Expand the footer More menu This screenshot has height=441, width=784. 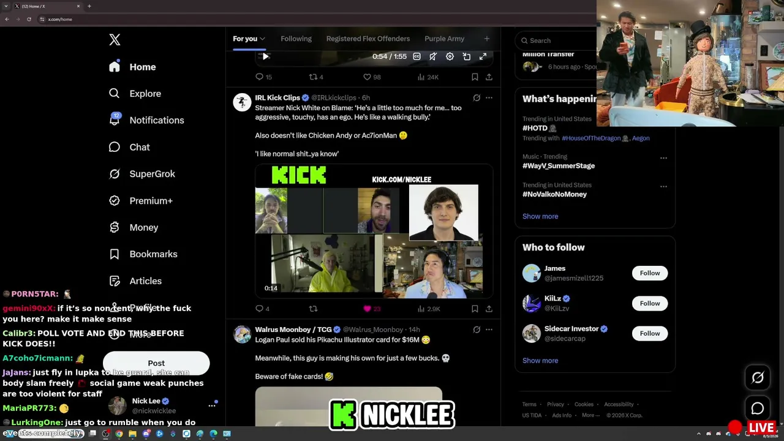(x=590, y=415)
